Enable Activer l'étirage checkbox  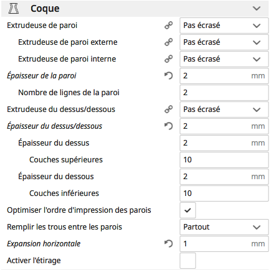point(188,261)
